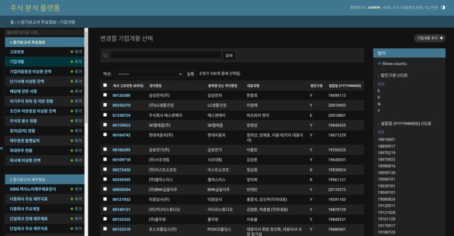Click the + 추가 icon next to 최대주주 현황

76,150
